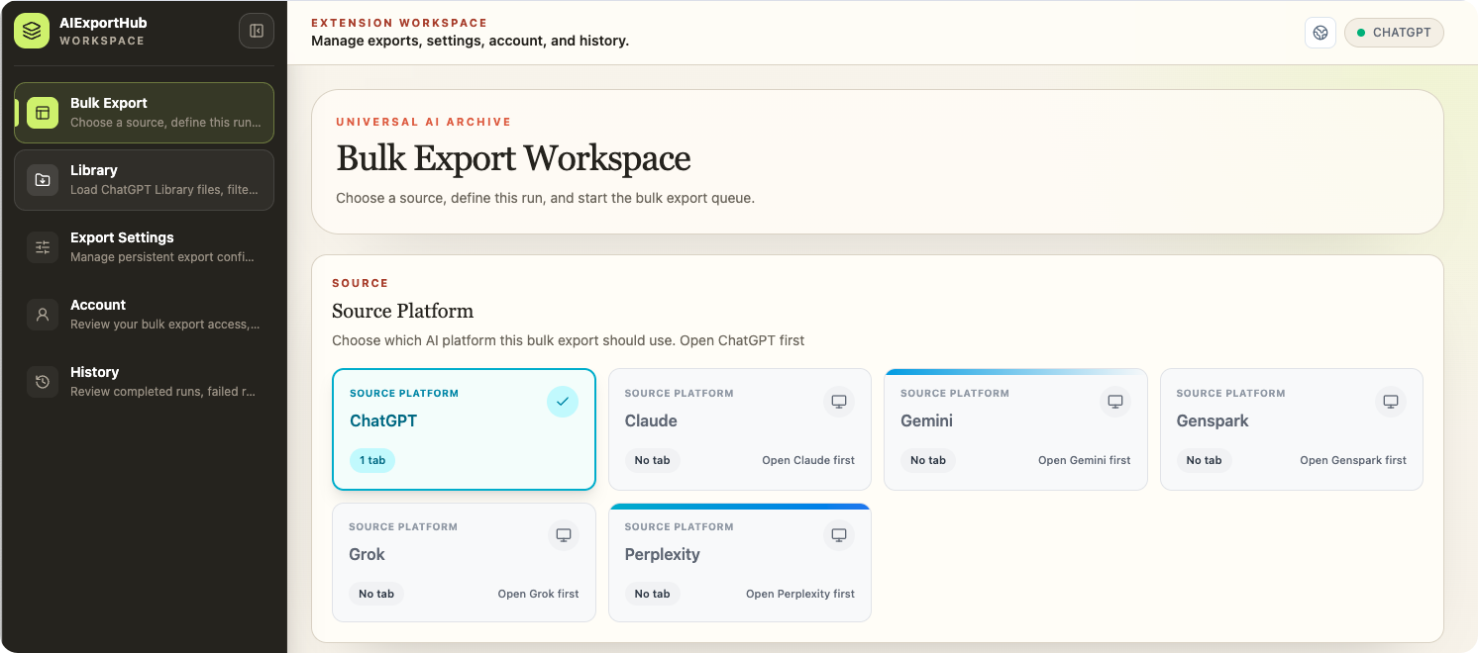Click 'Choose a source, define this run, and start' subtitle
This screenshot has height=653, width=1478.
tap(545, 198)
